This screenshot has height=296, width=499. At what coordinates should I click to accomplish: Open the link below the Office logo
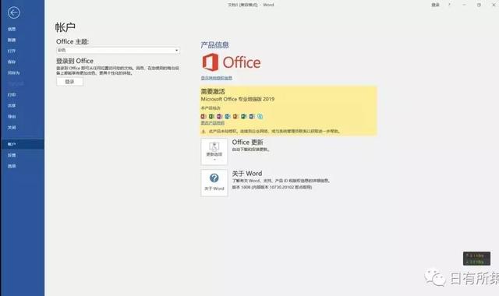(x=217, y=78)
